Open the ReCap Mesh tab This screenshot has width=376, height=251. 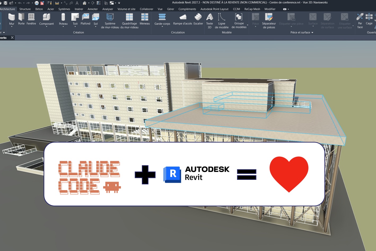252,9
